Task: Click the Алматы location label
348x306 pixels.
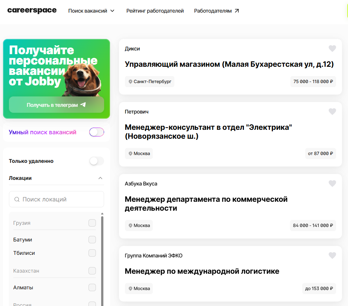Action: (23, 287)
